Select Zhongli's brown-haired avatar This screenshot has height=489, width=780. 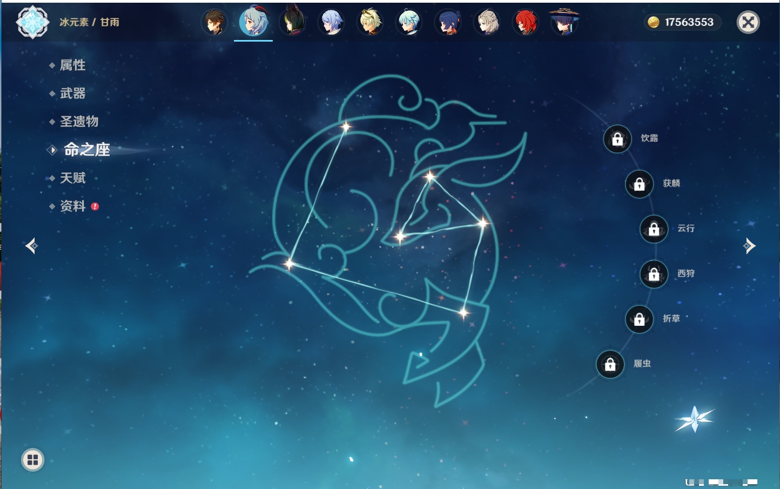tap(214, 23)
